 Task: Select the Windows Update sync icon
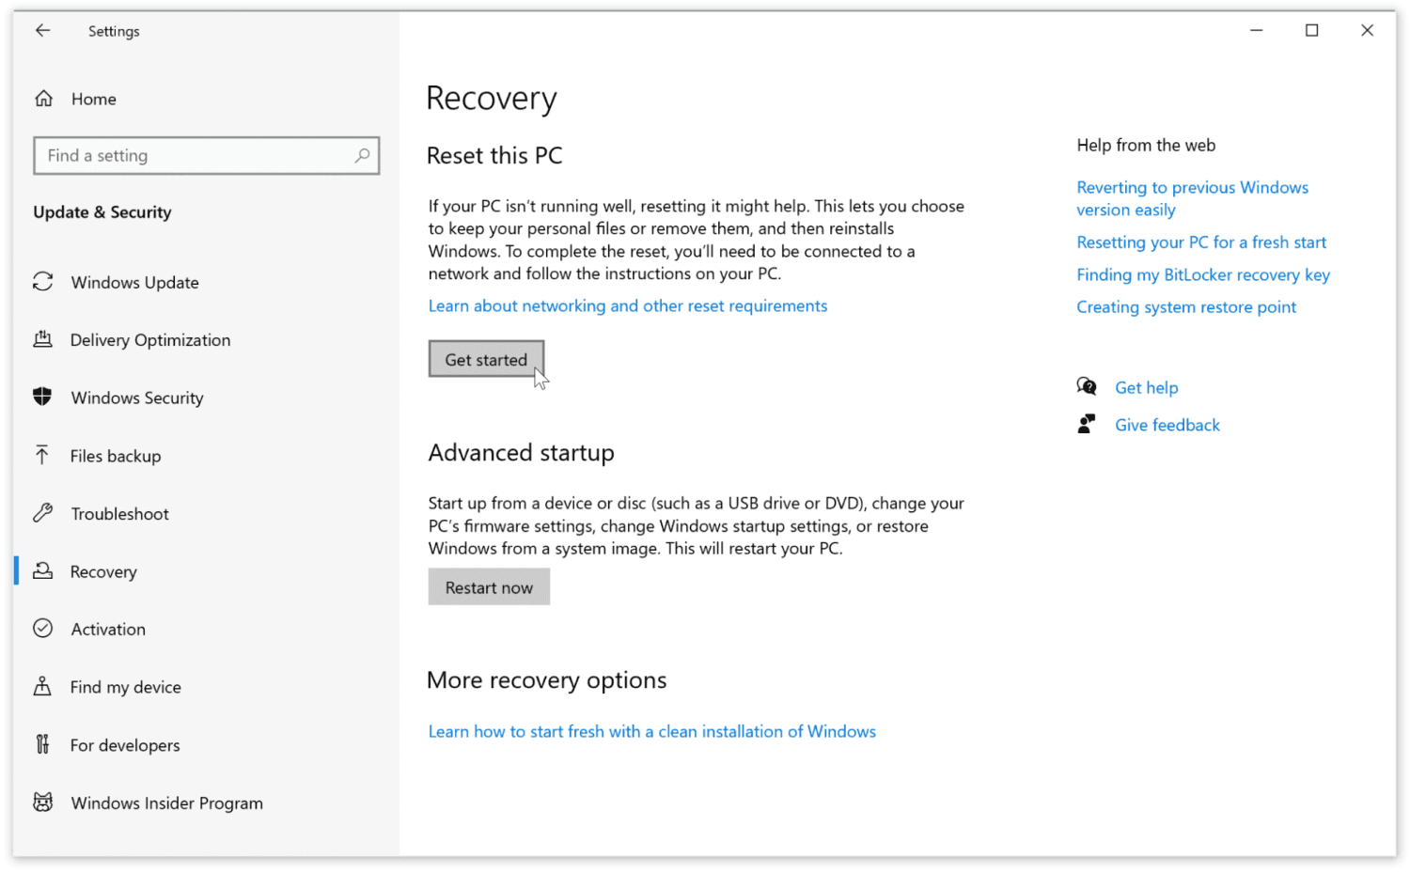tap(43, 282)
